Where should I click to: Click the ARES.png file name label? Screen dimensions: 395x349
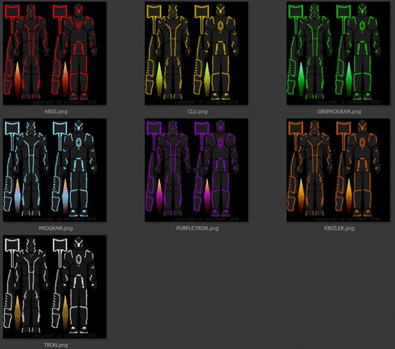pos(56,111)
